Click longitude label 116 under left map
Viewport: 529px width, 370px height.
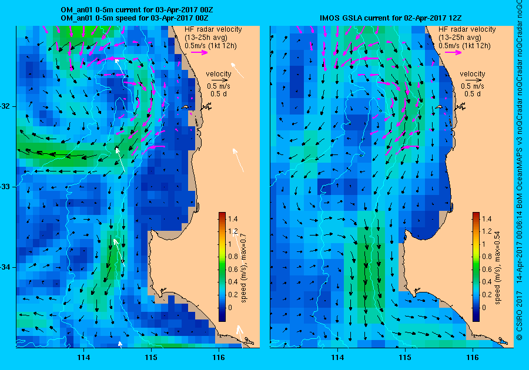click(219, 357)
